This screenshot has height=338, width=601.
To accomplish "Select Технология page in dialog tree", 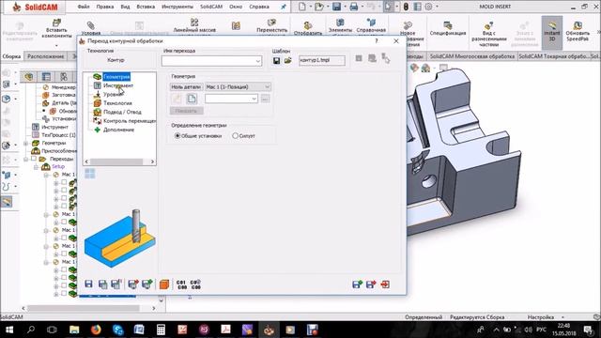I will pyautogui.click(x=117, y=103).
